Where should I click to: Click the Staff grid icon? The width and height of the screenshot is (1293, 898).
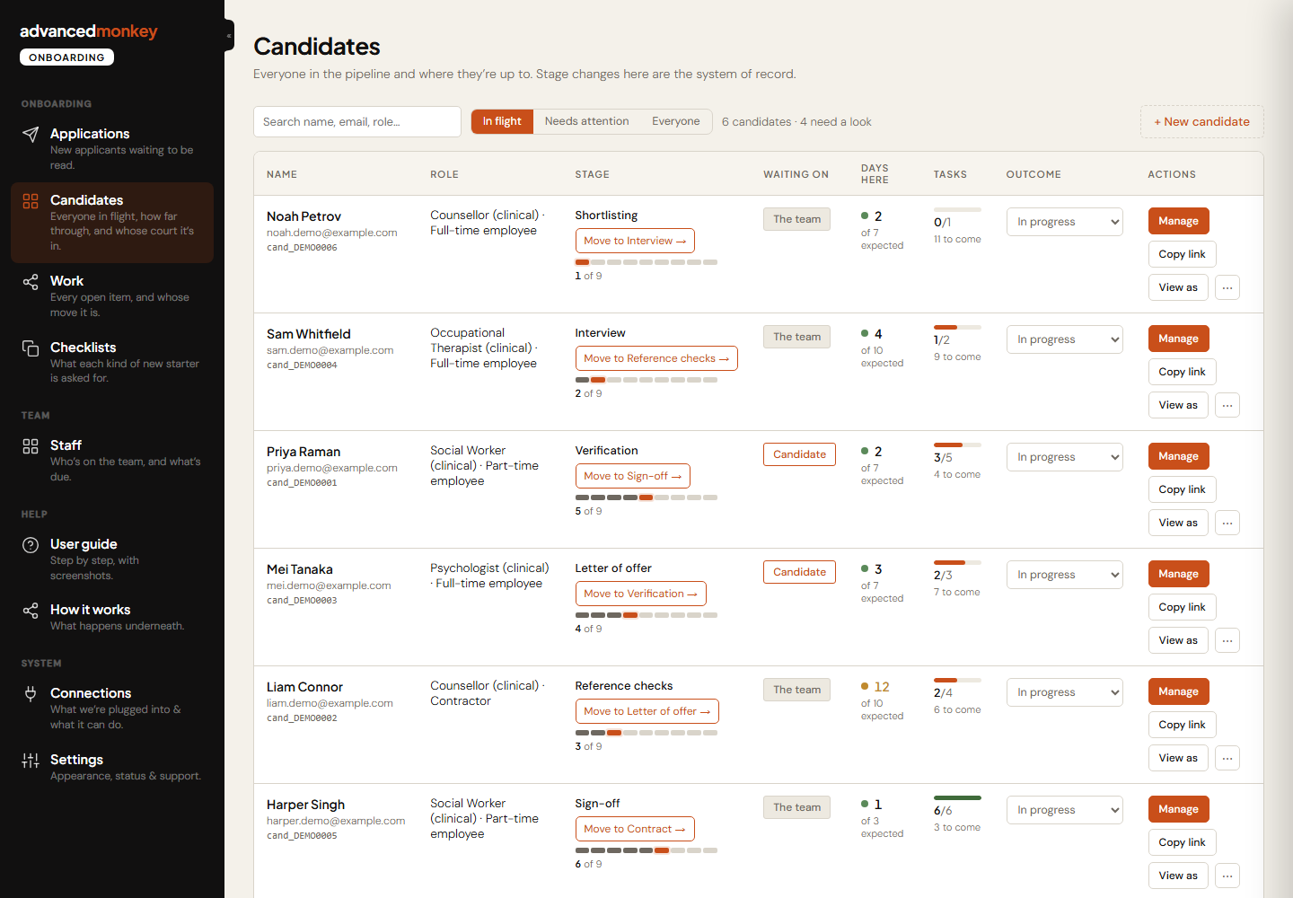31,446
